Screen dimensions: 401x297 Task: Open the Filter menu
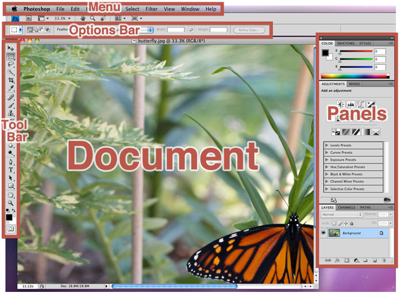152,9
